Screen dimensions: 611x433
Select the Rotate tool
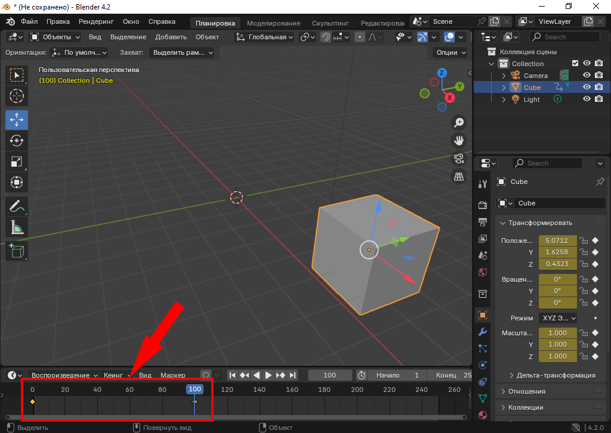point(17,141)
